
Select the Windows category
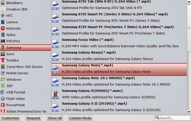coord(26,79)
